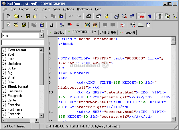Viewport: 179px width, 130px height.
Task: Click clip list scrollbar down arrow
Action: coord(42,116)
